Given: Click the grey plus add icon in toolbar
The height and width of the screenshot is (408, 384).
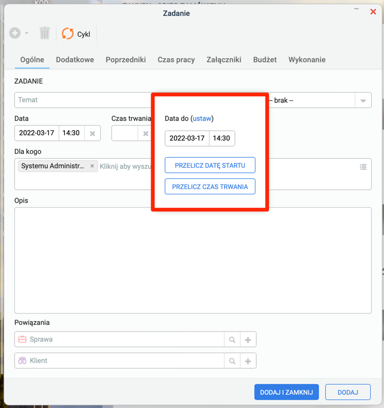Looking at the screenshot, I should (15, 33).
